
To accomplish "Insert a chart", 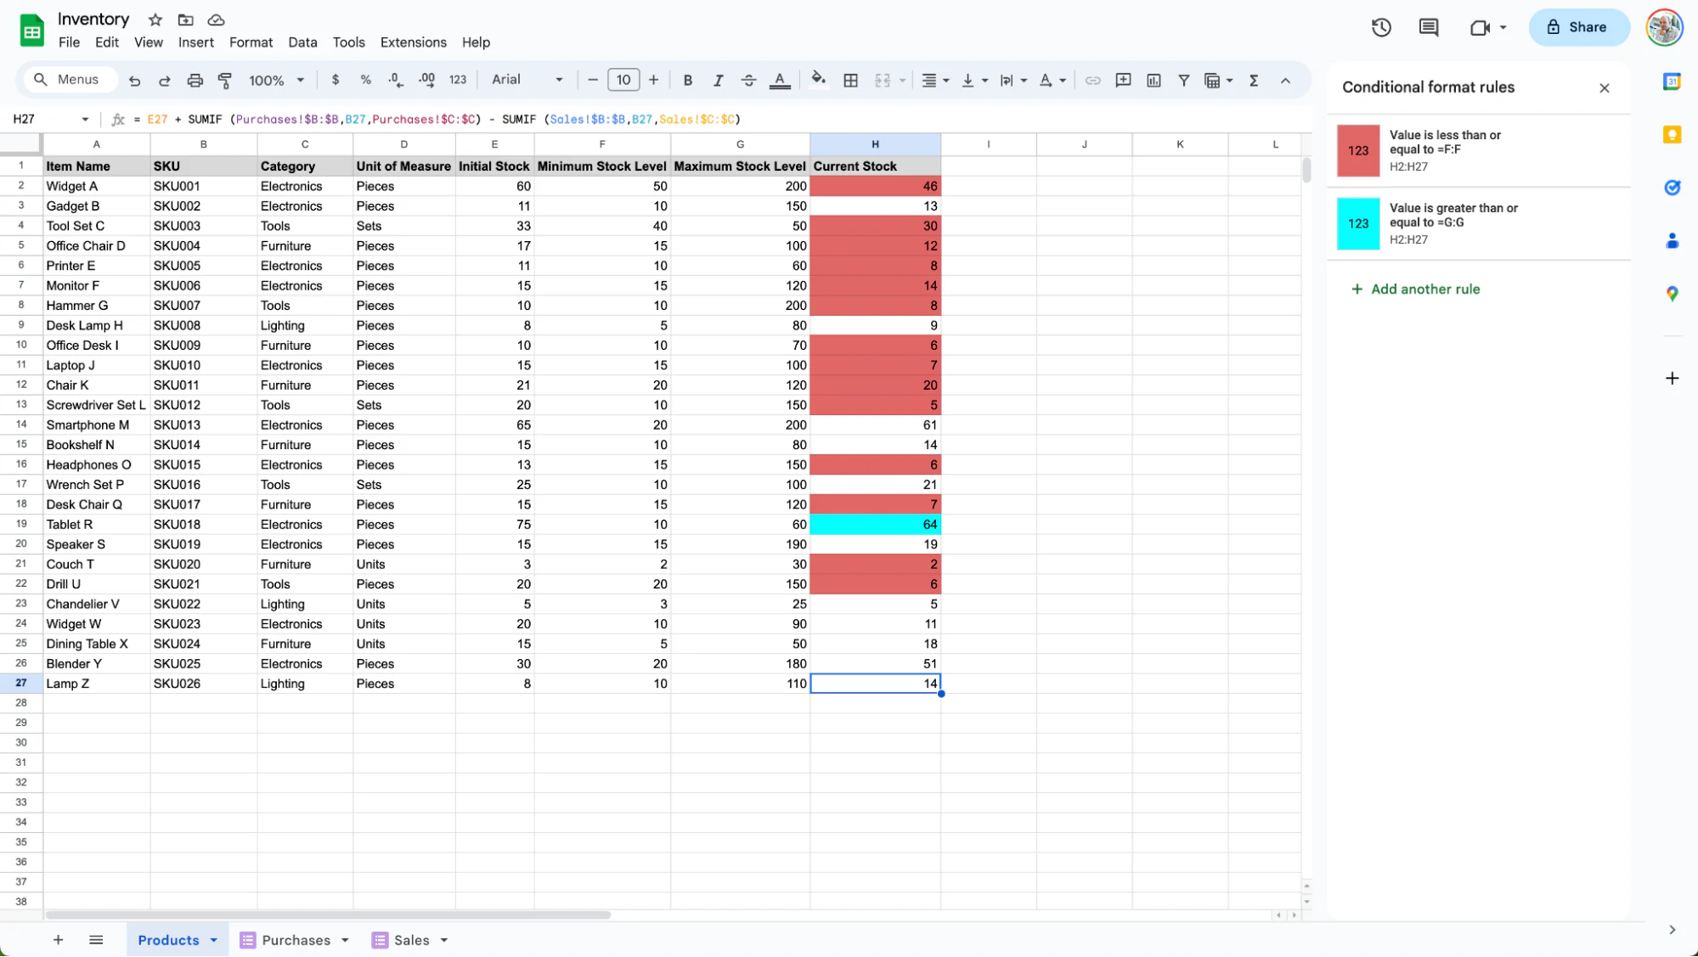I will click(1154, 80).
